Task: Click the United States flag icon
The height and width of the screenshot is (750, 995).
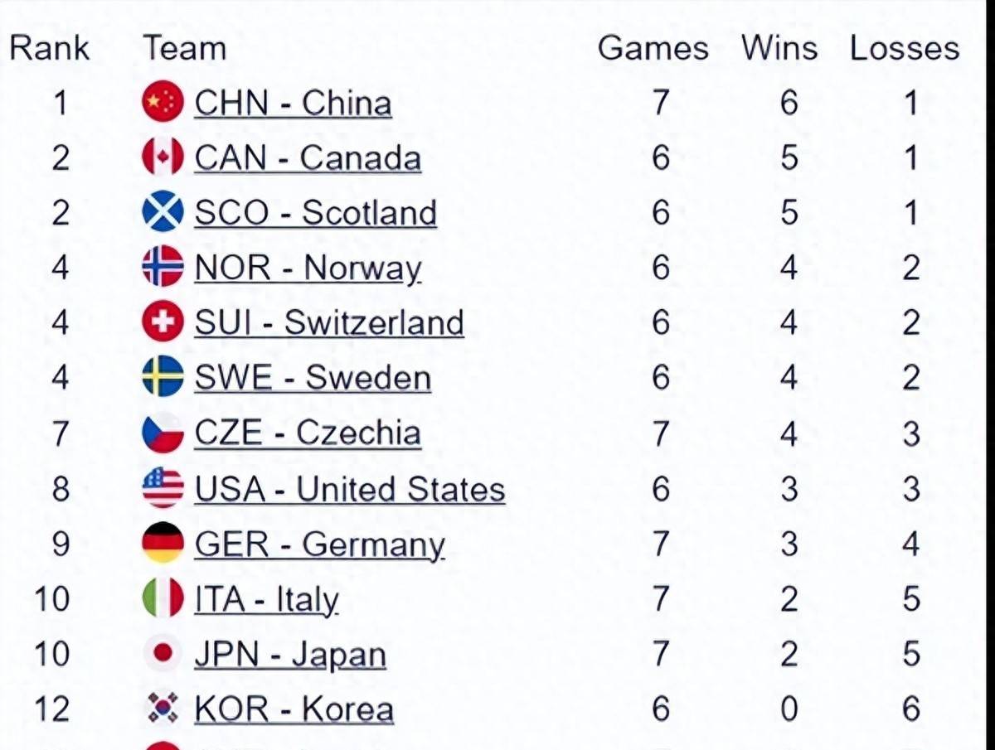Action: [163, 488]
